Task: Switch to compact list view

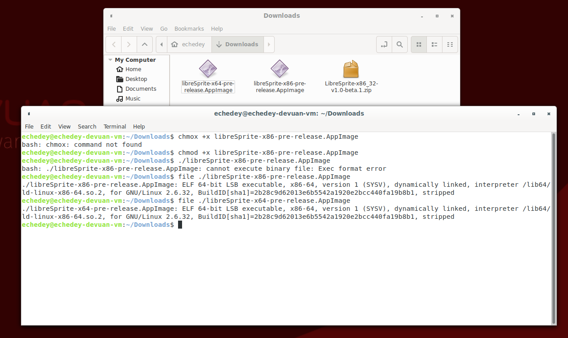Action: coord(450,44)
